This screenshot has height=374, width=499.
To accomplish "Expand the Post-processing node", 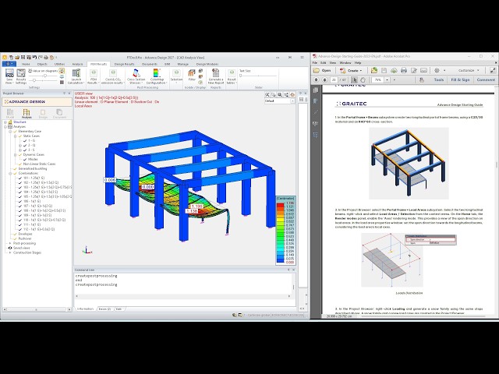I will [10, 243].
